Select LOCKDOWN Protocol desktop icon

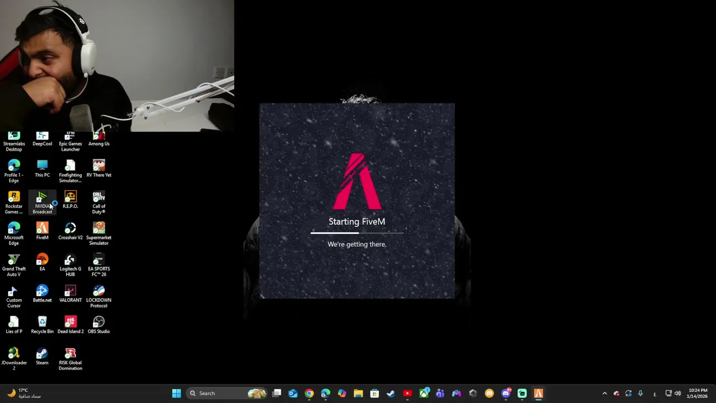pyautogui.click(x=98, y=297)
